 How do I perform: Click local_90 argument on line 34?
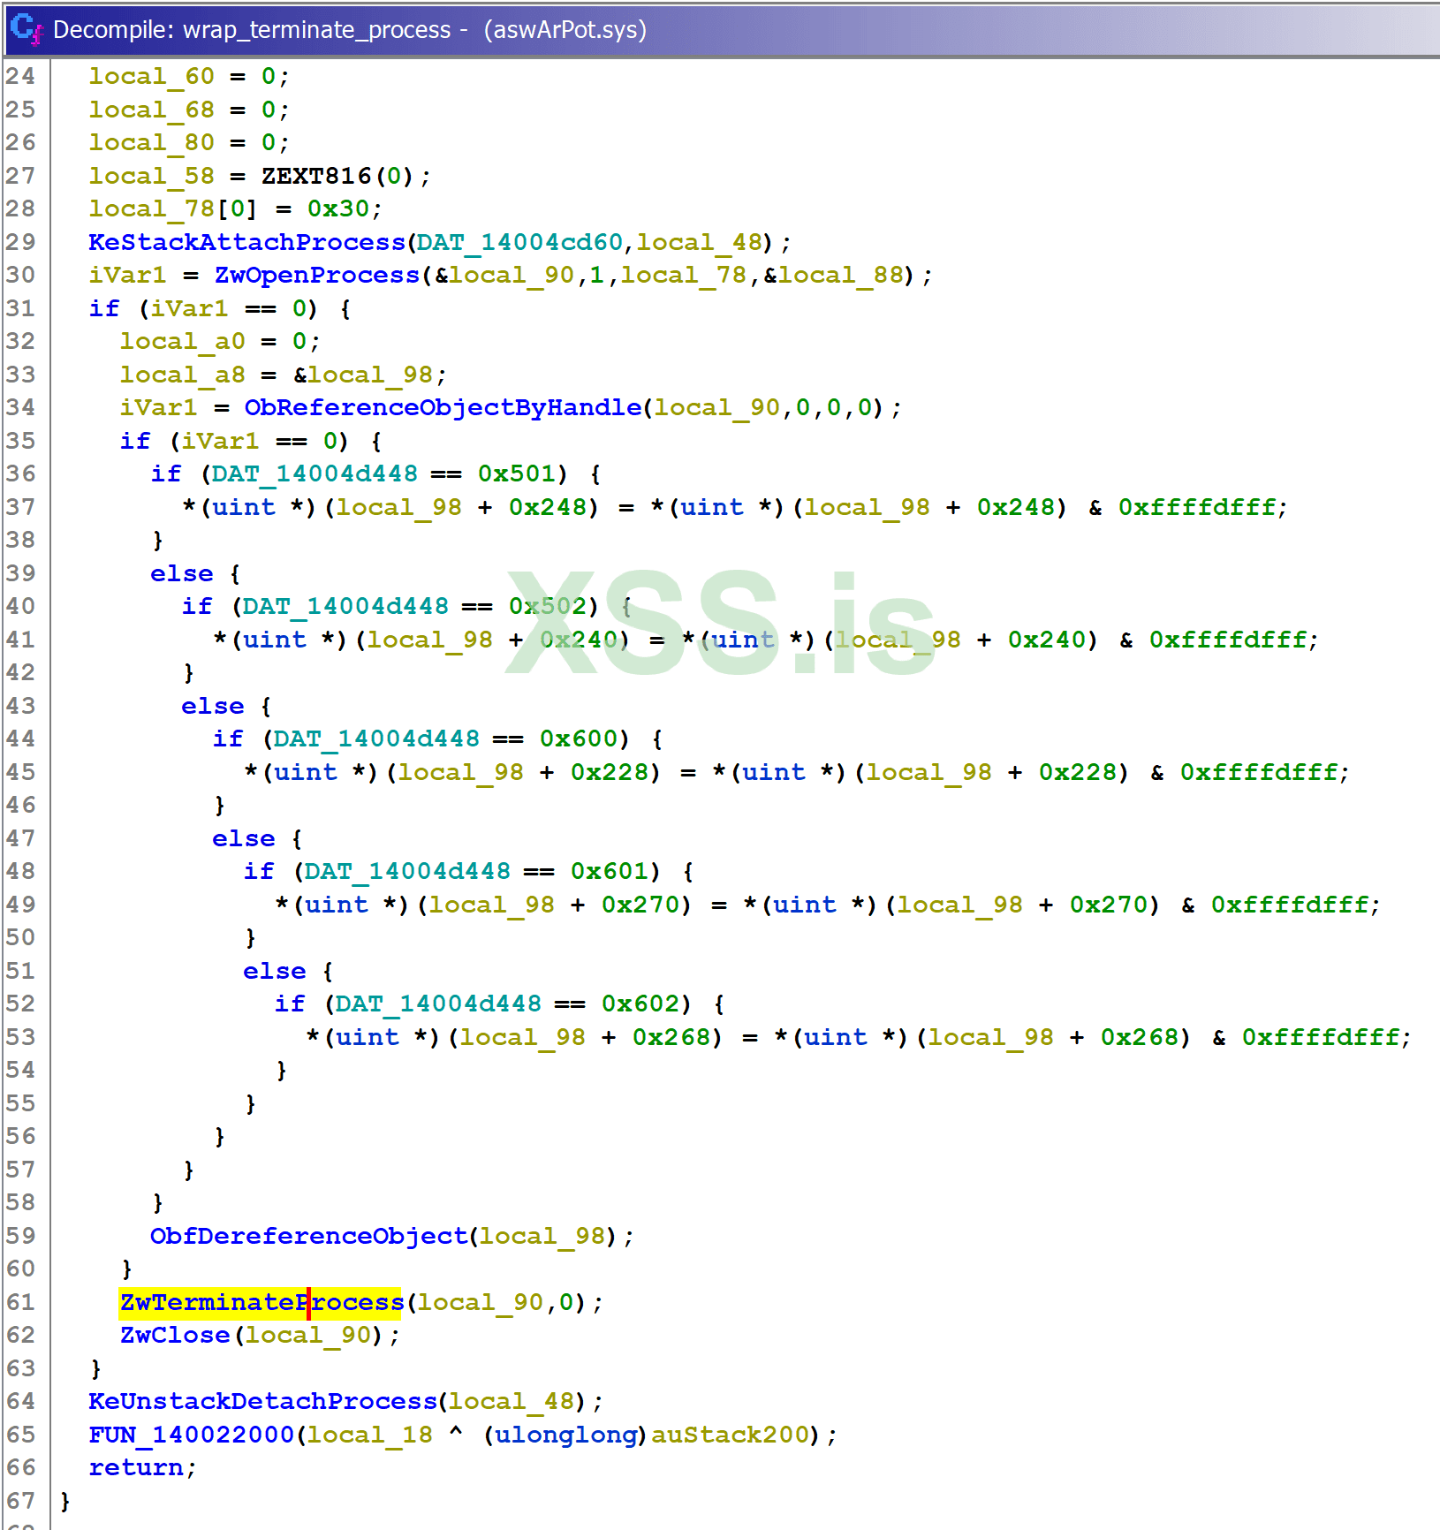pyautogui.click(x=716, y=408)
